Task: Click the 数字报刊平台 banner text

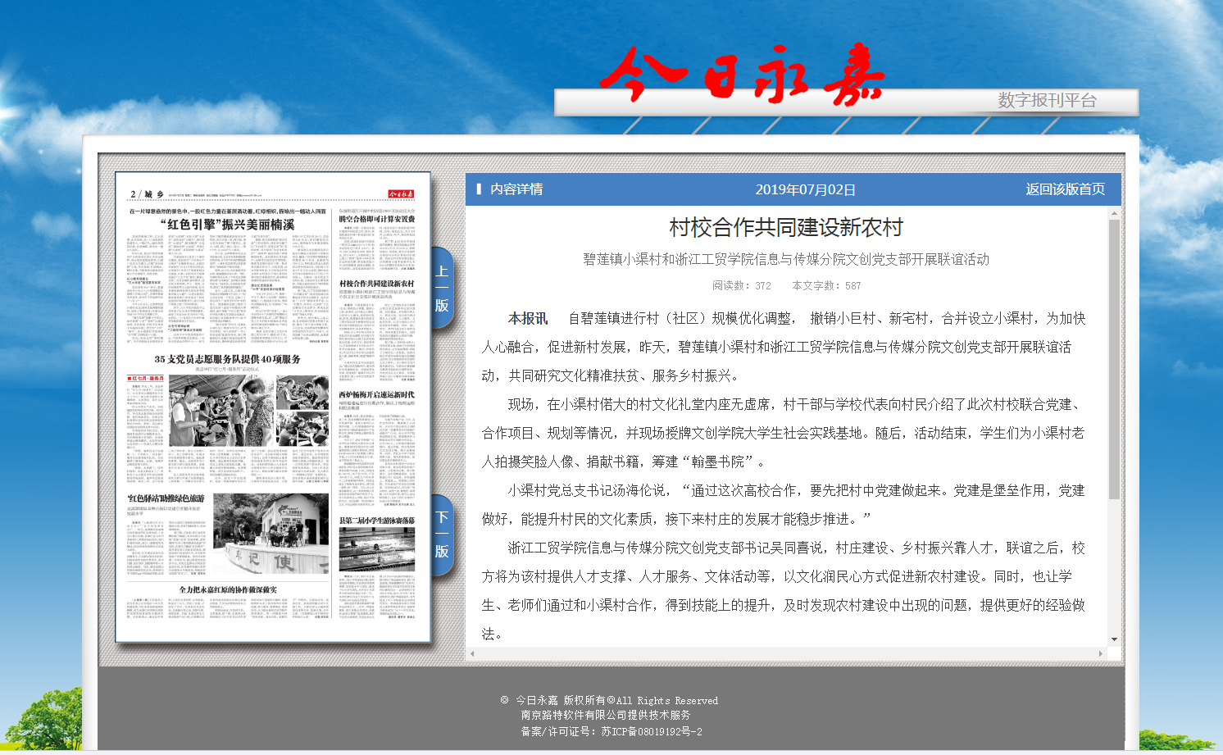Action: pos(1047,101)
